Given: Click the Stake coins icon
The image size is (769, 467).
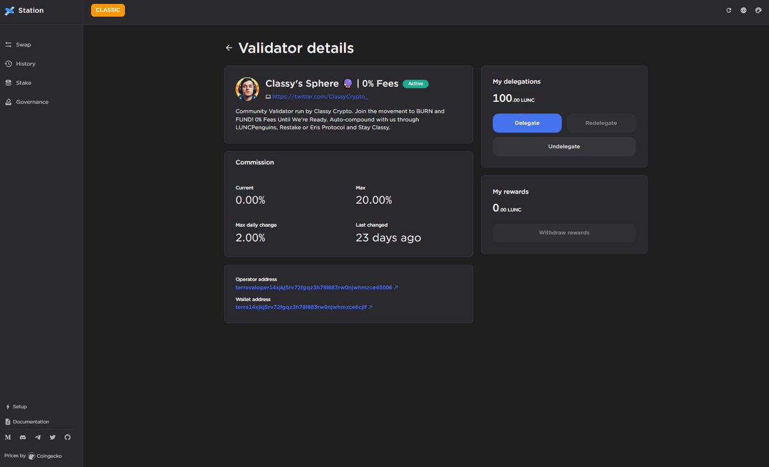Looking at the screenshot, I should coord(8,83).
